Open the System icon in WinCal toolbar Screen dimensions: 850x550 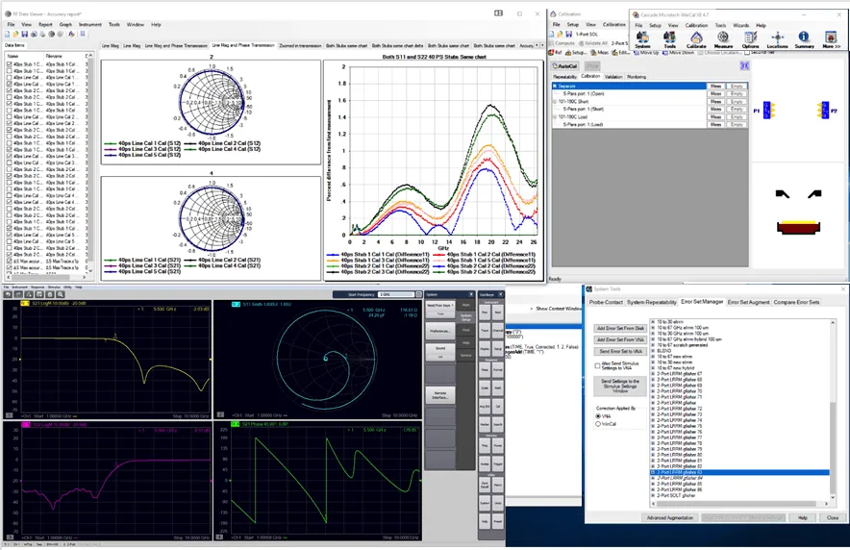[x=642, y=39]
